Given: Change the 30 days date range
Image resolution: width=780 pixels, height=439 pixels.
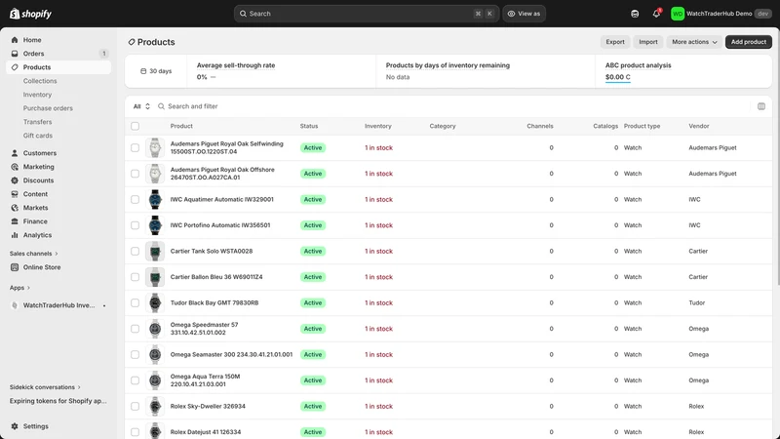Looking at the screenshot, I should pos(156,71).
